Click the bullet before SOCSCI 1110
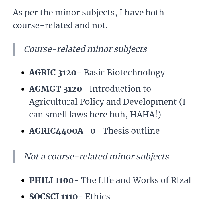The image size is (206, 210). [x=23, y=197]
